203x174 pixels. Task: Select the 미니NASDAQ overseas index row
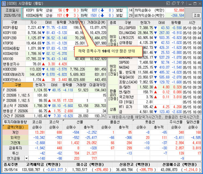coord(160,33)
